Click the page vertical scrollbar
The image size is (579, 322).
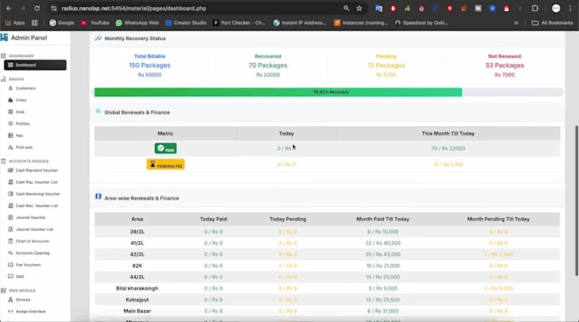(x=576, y=200)
